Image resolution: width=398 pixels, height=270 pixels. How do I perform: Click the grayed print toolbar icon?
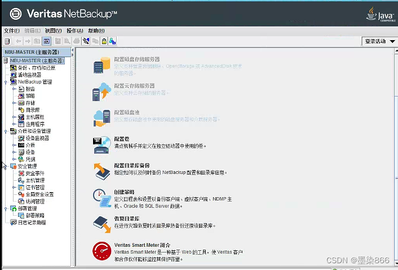coord(77,41)
